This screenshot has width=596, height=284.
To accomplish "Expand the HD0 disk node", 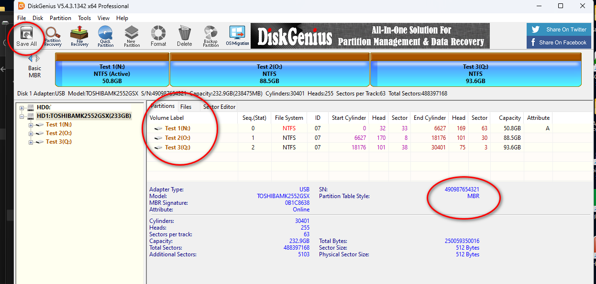I will pos(22,107).
